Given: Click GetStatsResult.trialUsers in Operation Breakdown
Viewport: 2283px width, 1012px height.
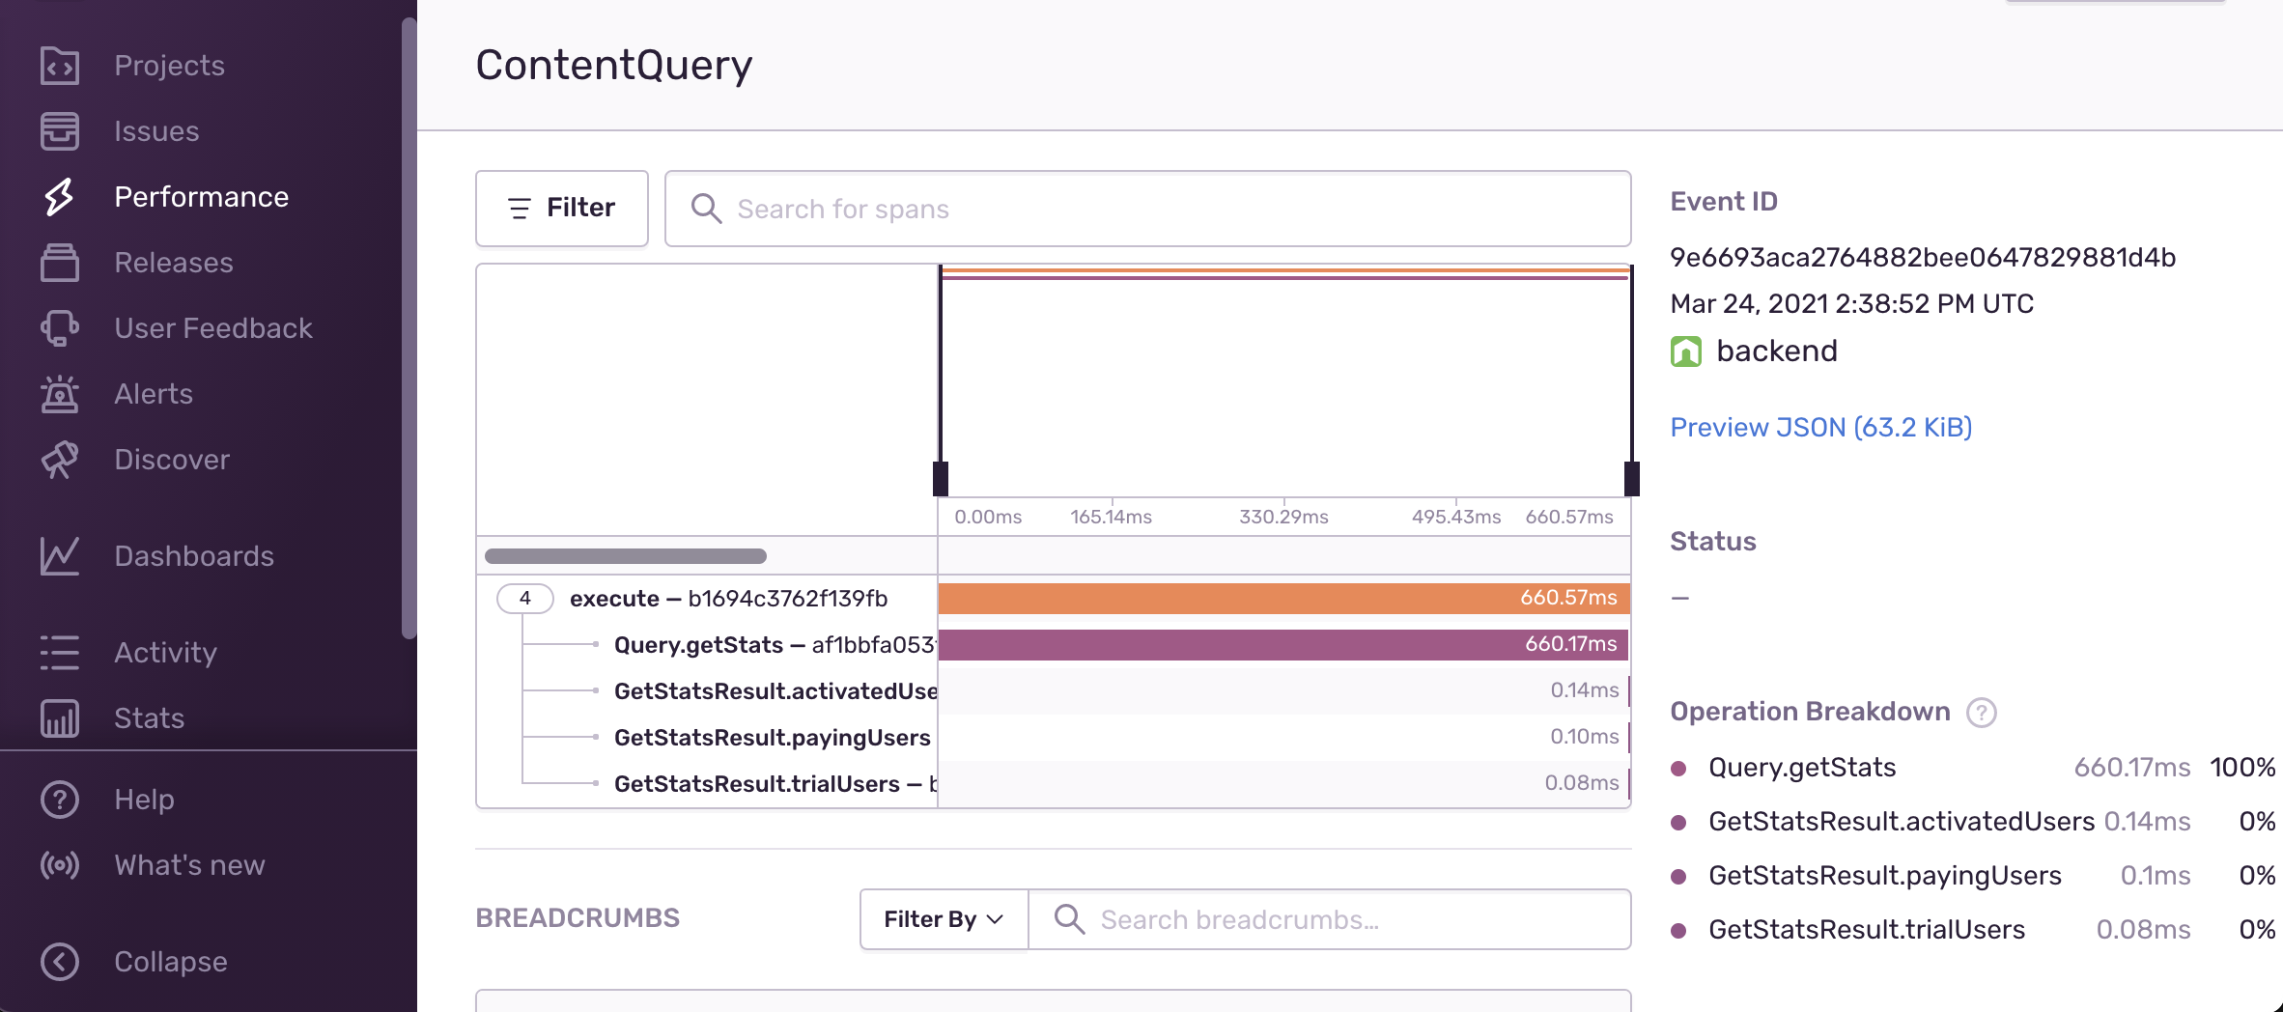Looking at the screenshot, I should [1867, 930].
